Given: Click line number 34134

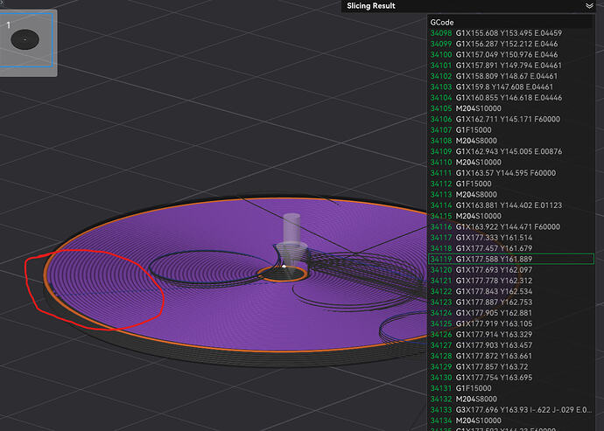Looking at the screenshot, I should pyautogui.click(x=440, y=421).
